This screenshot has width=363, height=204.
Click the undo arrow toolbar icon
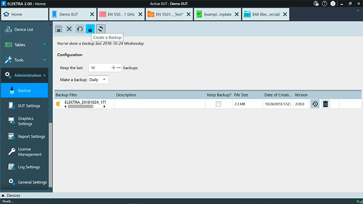(x=79, y=29)
